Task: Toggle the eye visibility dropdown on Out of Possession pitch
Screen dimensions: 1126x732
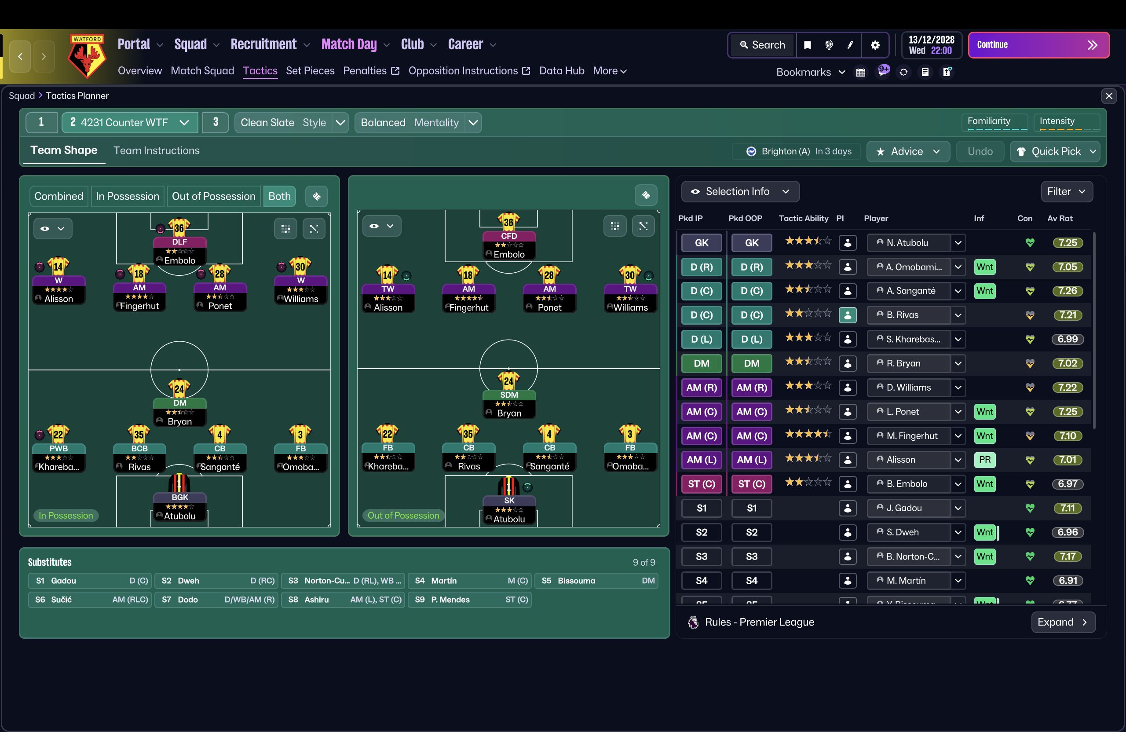Action: pyautogui.click(x=382, y=226)
